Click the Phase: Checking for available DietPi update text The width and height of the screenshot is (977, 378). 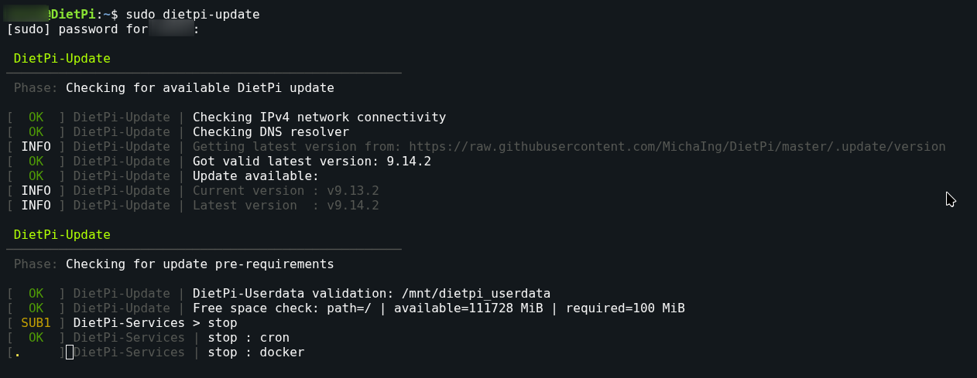coord(174,88)
